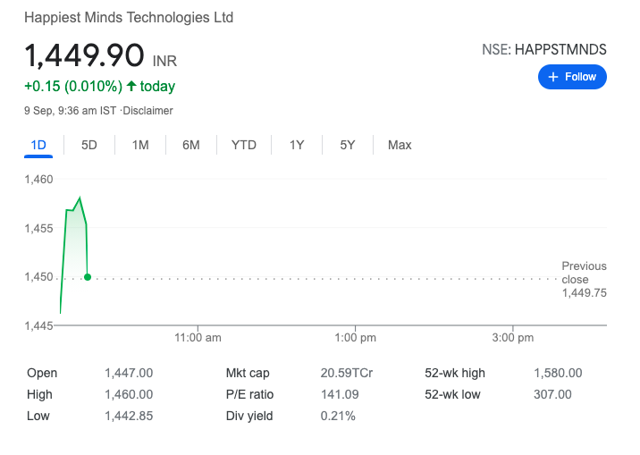
Task: Click the green current-price dot on chart
Action: [x=88, y=277]
